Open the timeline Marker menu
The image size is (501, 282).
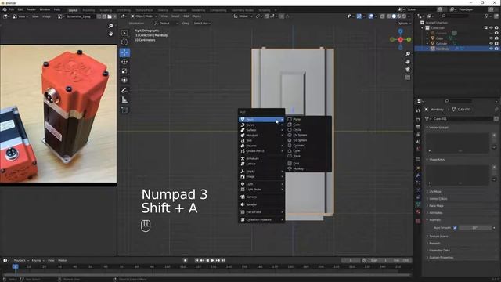[63, 260]
